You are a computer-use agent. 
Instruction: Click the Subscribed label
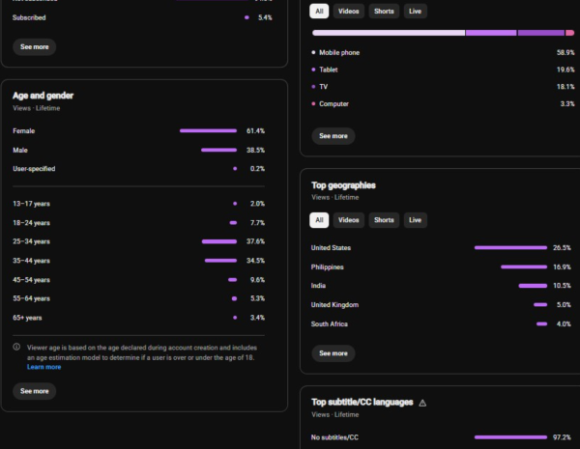[x=29, y=17]
